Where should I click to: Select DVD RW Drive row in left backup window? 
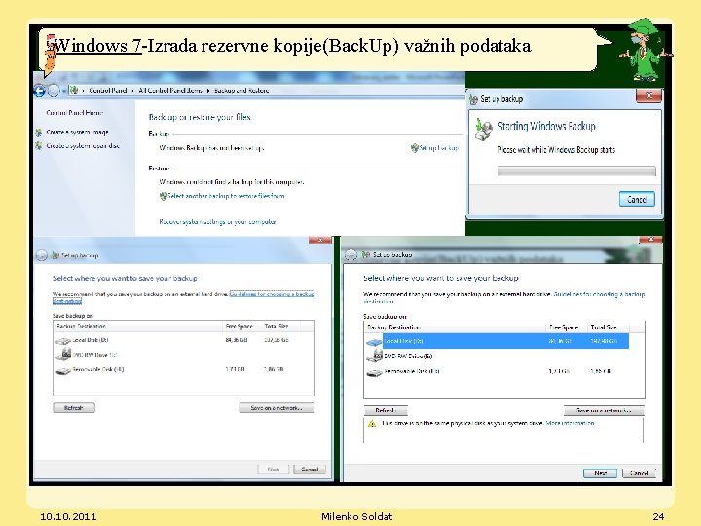tap(184, 355)
